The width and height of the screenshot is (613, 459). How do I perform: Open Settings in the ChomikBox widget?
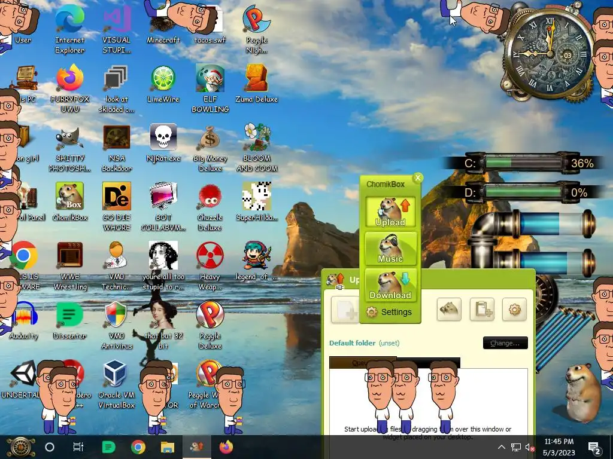(389, 312)
